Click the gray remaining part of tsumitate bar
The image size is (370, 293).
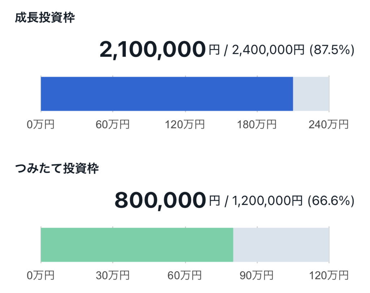(x=281, y=245)
